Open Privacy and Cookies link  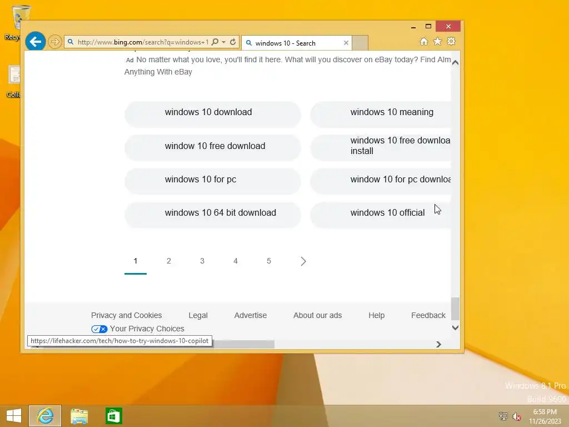(x=126, y=316)
